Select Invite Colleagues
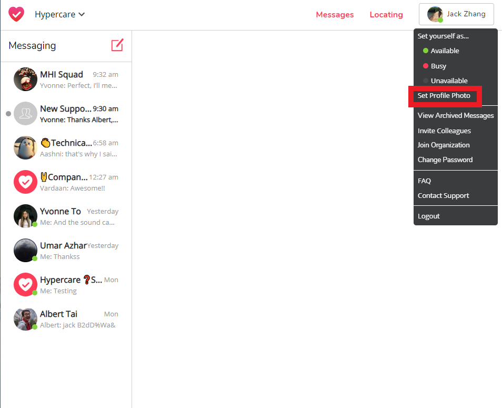The height and width of the screenshot is (408, 502). (x=444, y=131)
